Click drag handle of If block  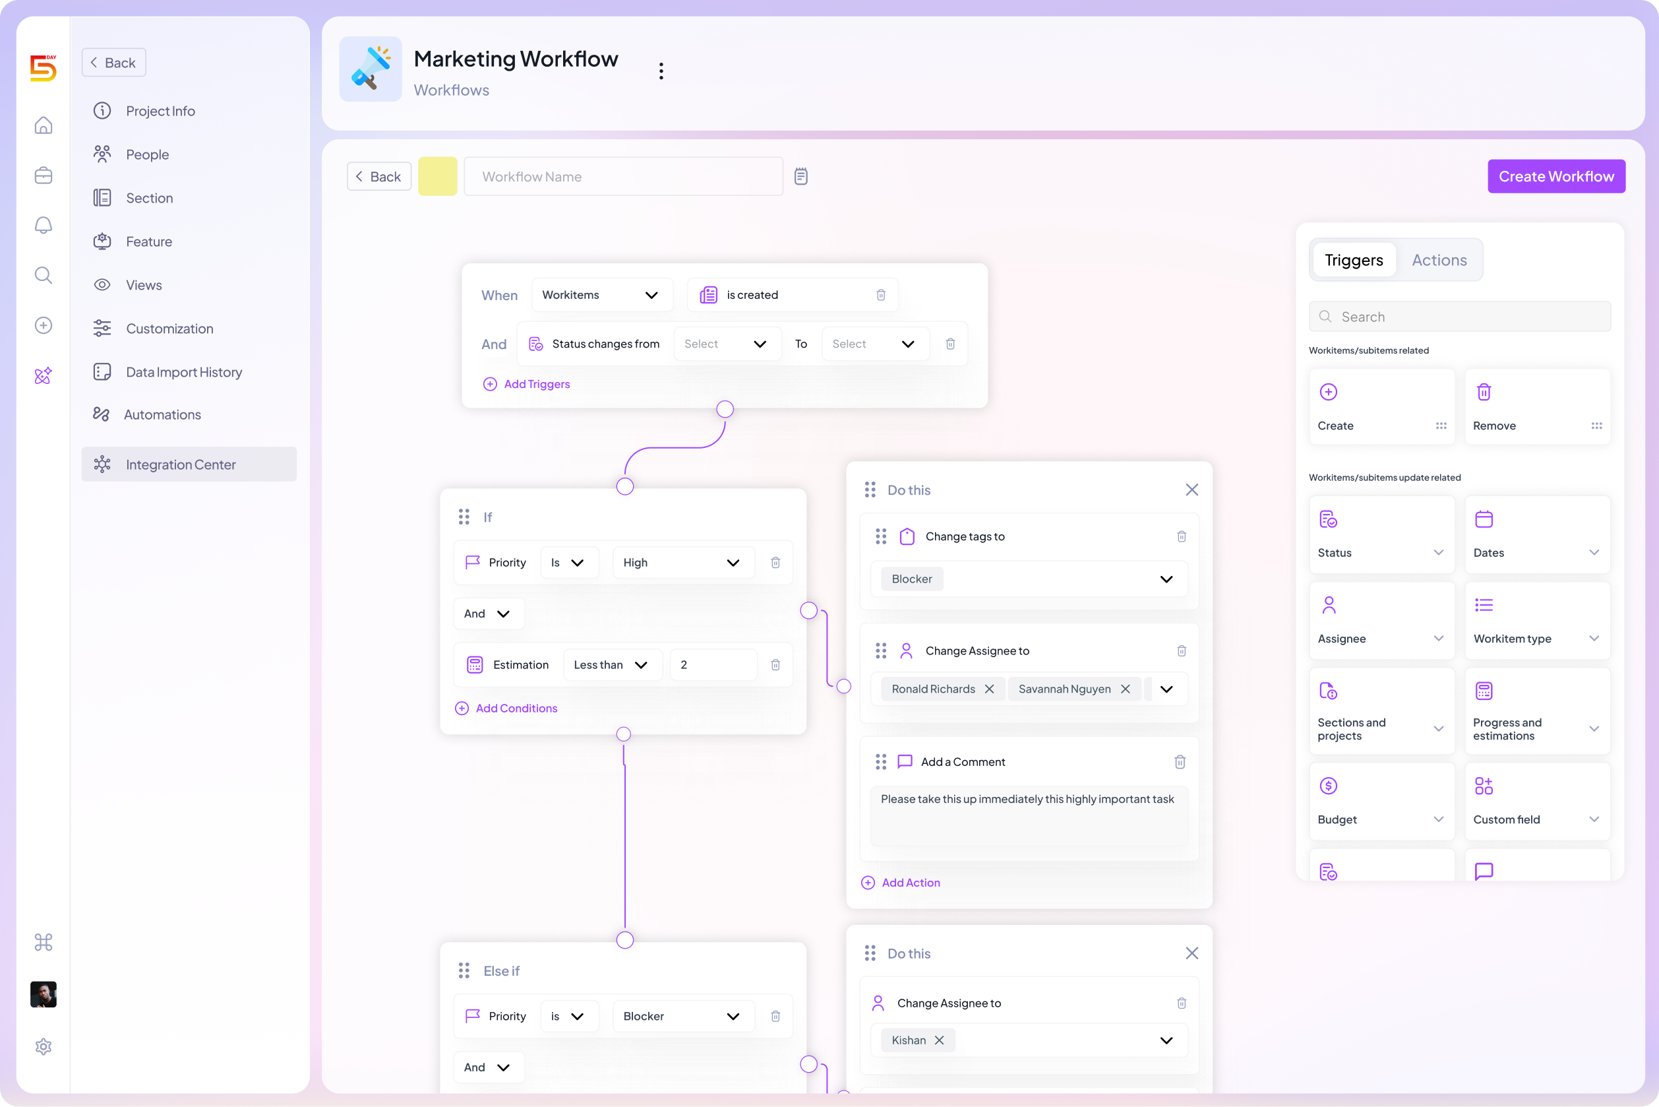tap(464, 517)
